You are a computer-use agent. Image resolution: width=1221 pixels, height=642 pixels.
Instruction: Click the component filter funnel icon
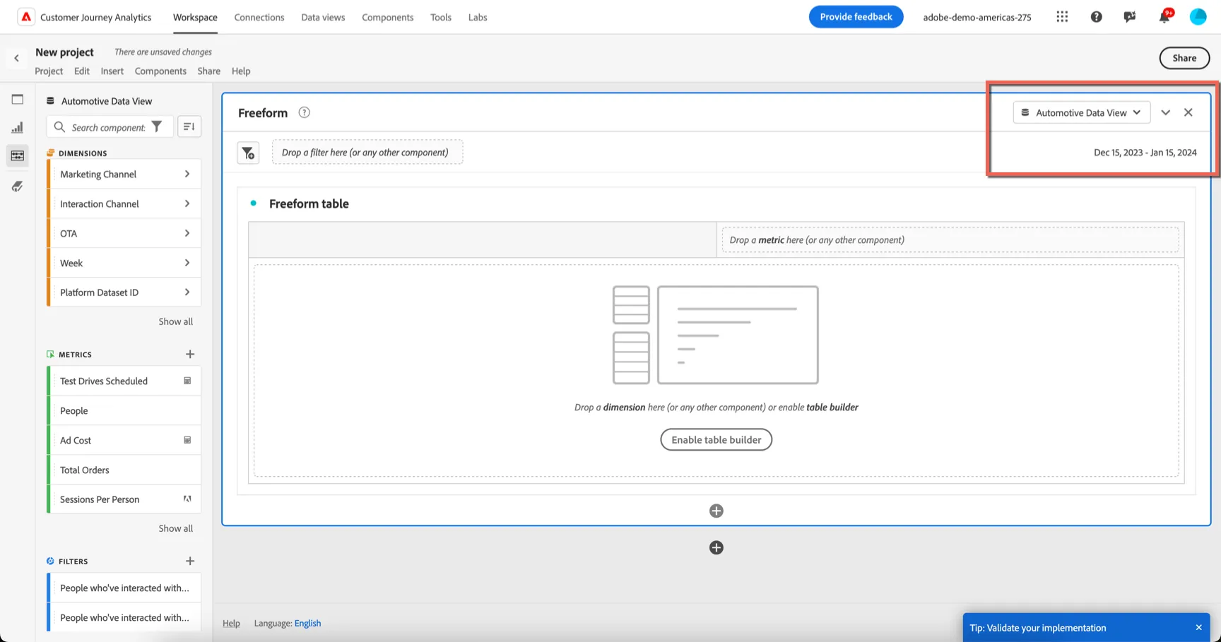click(157, 126)
